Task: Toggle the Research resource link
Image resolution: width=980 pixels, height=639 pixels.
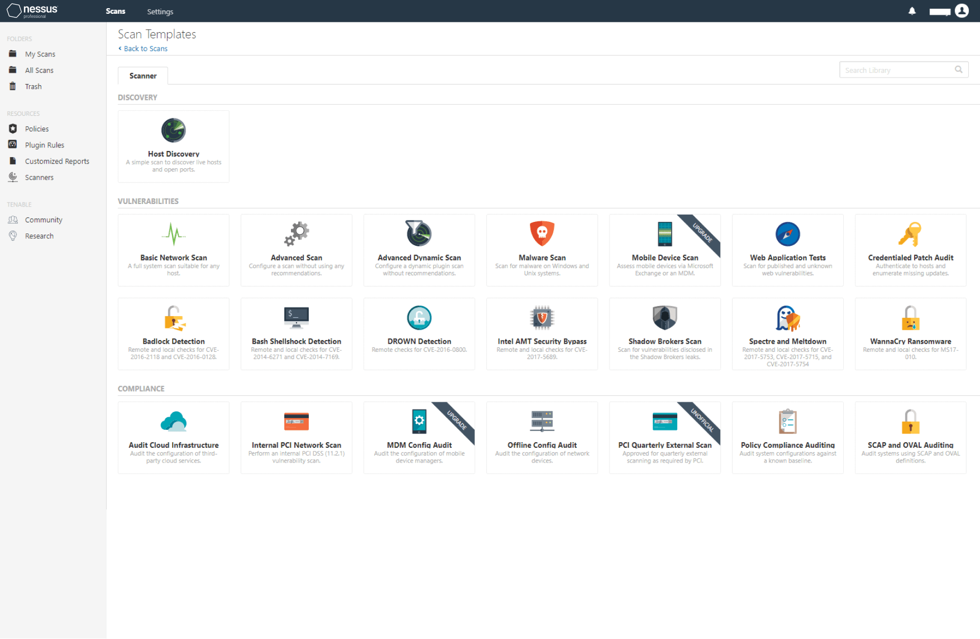Action: click(x=39, y=236)
